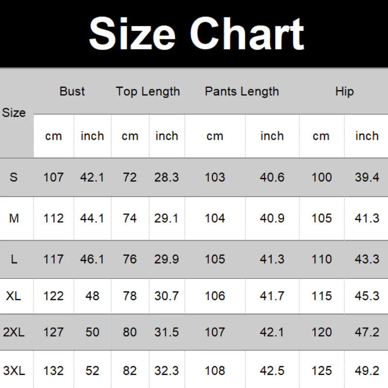Click the Top Length column header
388x388 pixels.
[148, 91]
